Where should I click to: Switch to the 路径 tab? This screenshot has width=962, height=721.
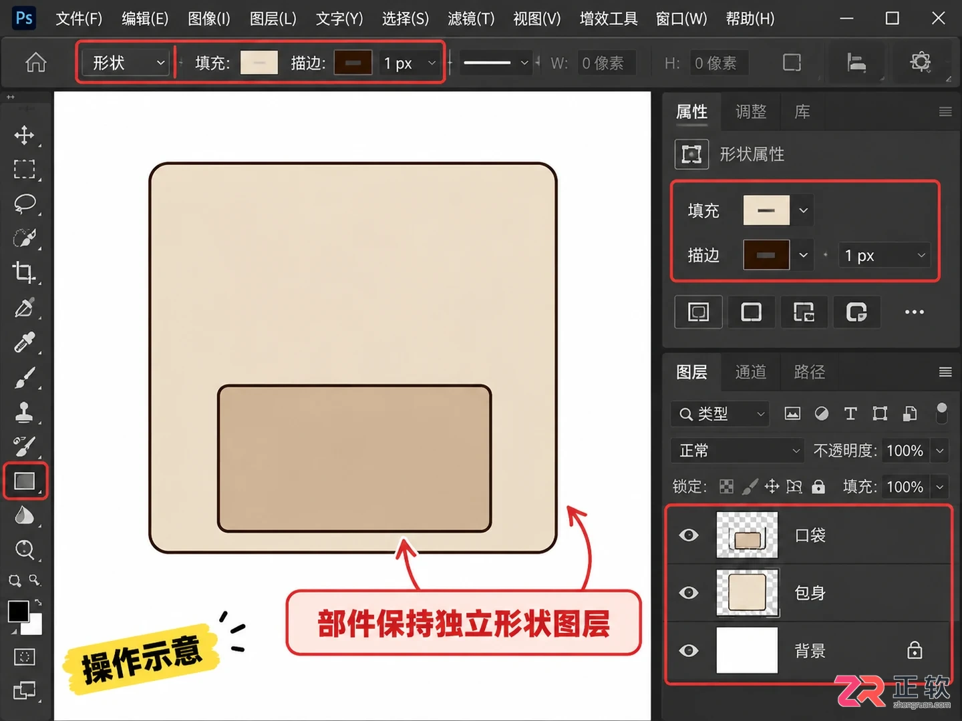point(810,372)
